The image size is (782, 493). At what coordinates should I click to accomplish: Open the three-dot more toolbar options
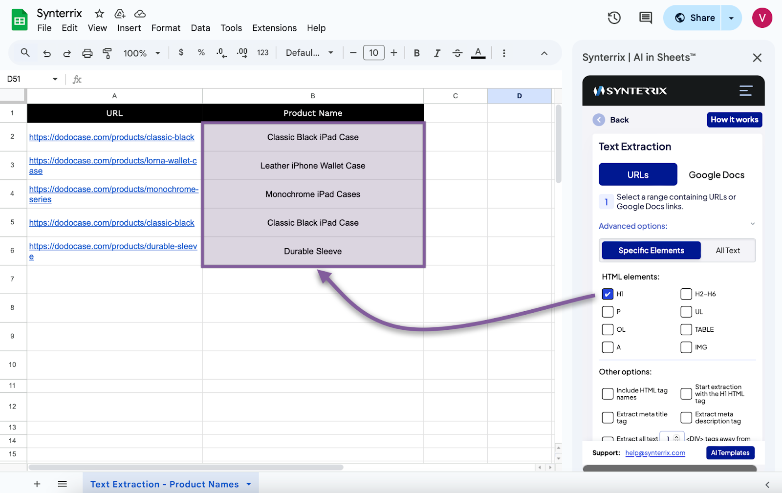(504, 53)
